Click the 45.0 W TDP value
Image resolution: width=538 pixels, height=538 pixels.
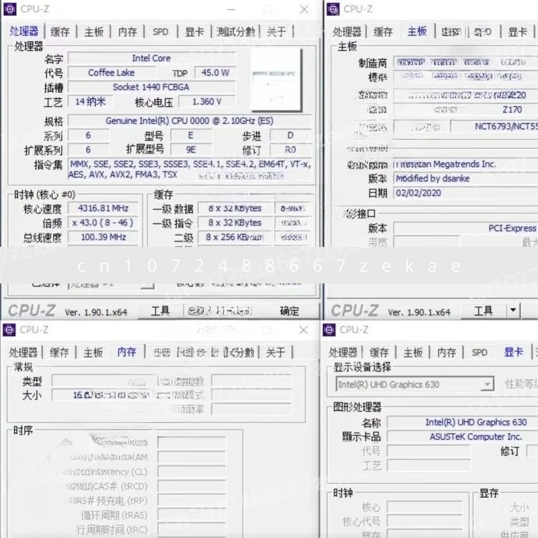[215, 73]
